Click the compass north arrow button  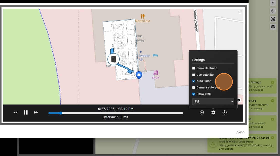(x=273, y=3)
